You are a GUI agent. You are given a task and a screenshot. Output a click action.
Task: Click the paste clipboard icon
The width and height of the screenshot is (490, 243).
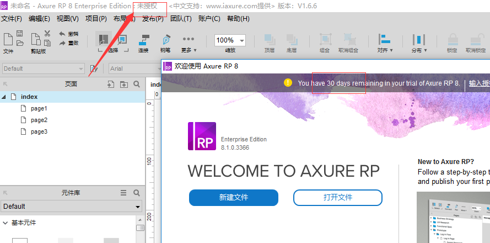36,39
